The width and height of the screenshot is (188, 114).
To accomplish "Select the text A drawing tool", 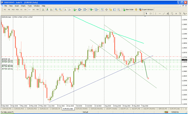I will 176,14.
